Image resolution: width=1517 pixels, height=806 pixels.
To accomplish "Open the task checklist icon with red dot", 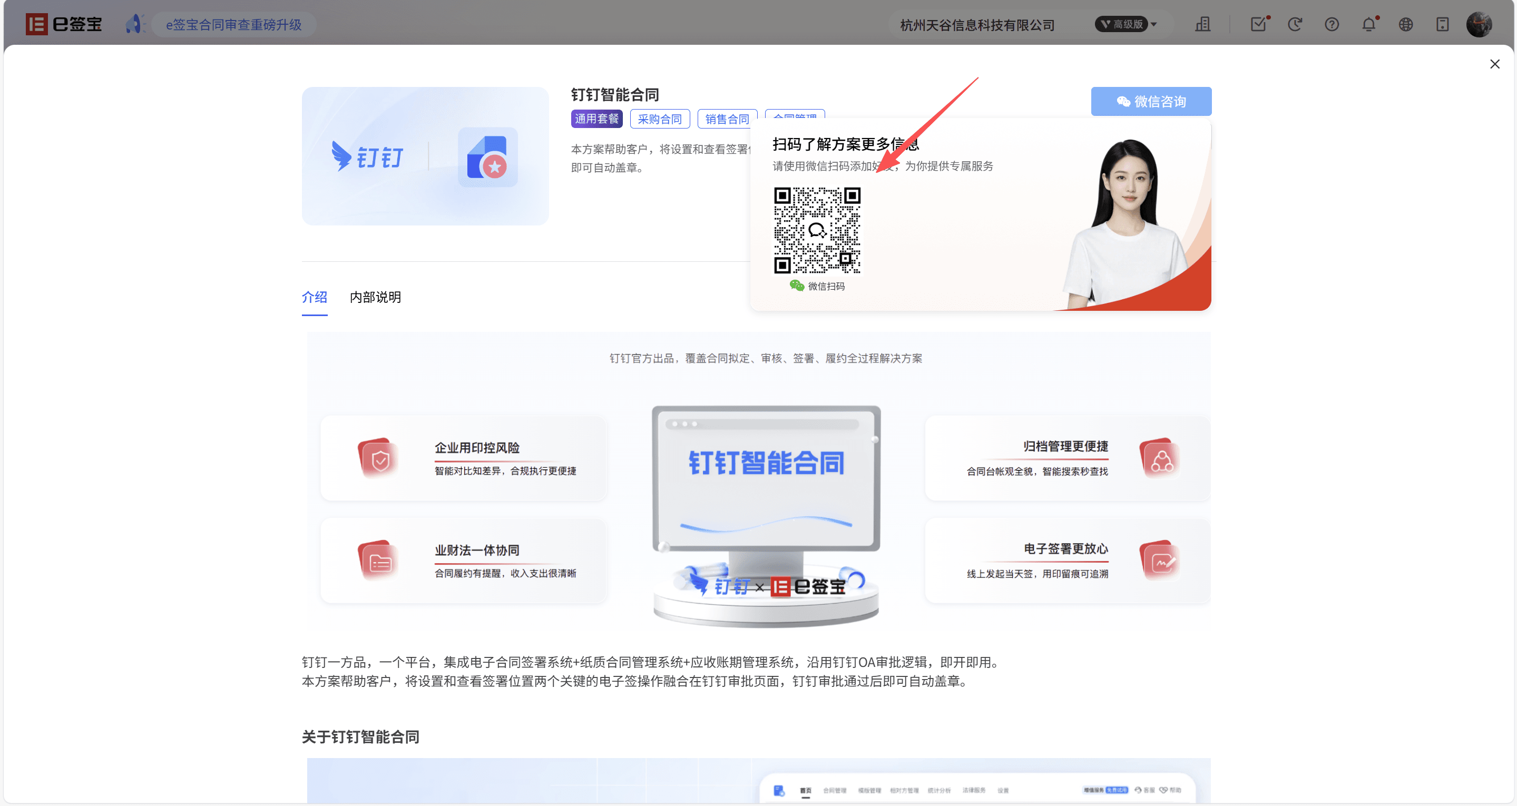I will click(x=1258, y=24).
